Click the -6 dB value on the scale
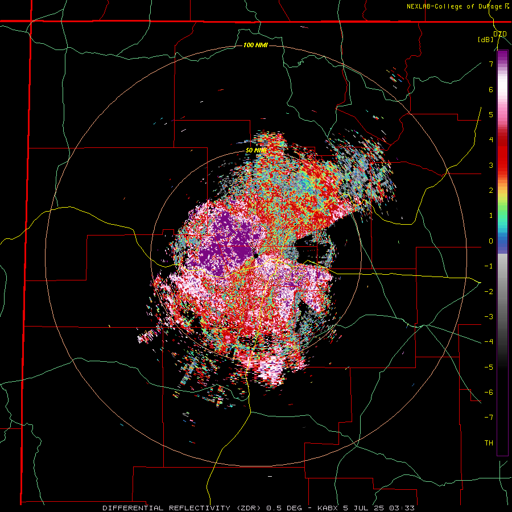 pos(489,393)
